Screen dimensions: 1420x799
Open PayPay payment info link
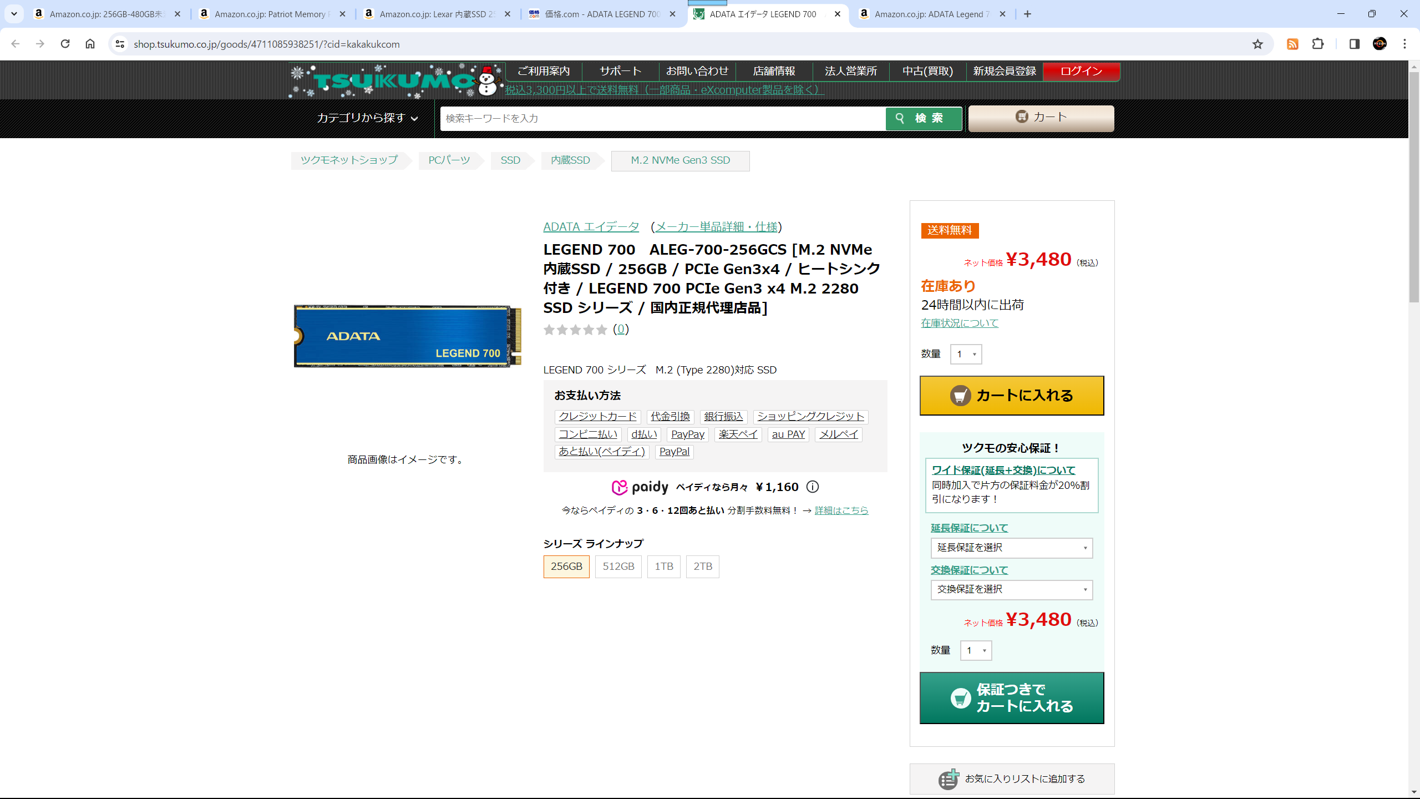(687, 434)
